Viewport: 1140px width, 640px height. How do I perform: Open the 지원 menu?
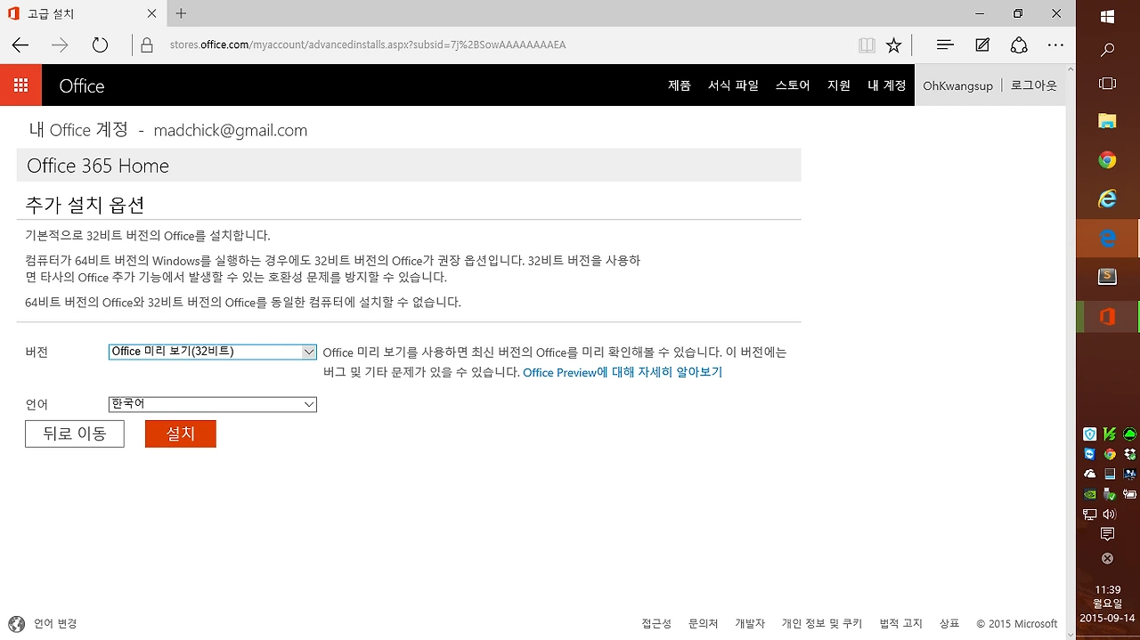[839, 85]
